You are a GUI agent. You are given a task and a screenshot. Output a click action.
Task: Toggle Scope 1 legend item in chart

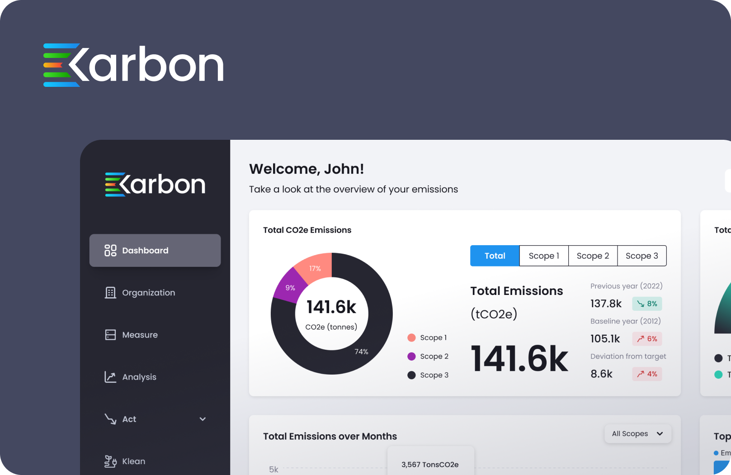point(428,337)
